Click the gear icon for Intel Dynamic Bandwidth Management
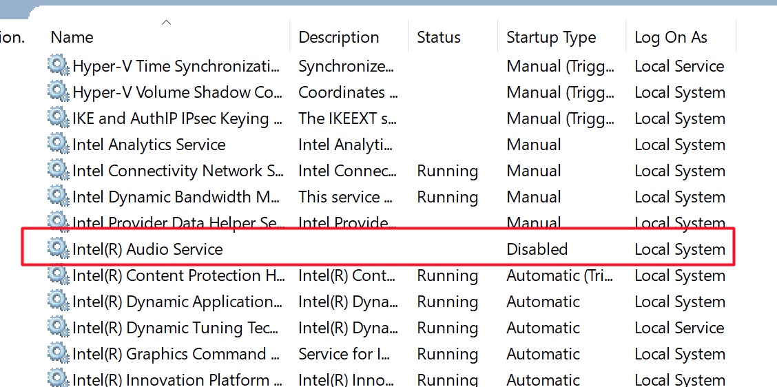 (59, 197)
